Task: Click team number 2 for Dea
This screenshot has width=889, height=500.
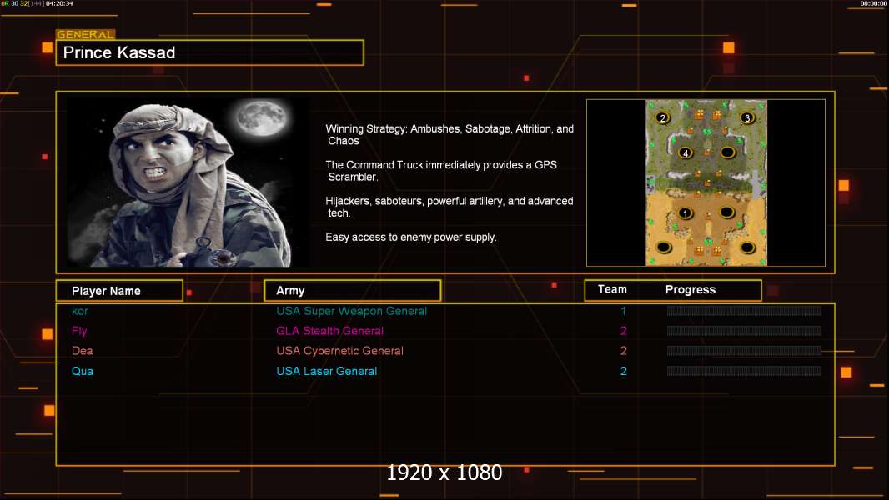Action: click(624, 351)
